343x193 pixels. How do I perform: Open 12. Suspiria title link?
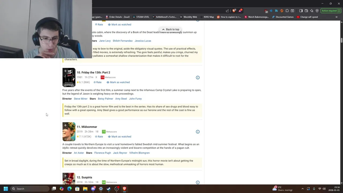(x=84, y=177)
